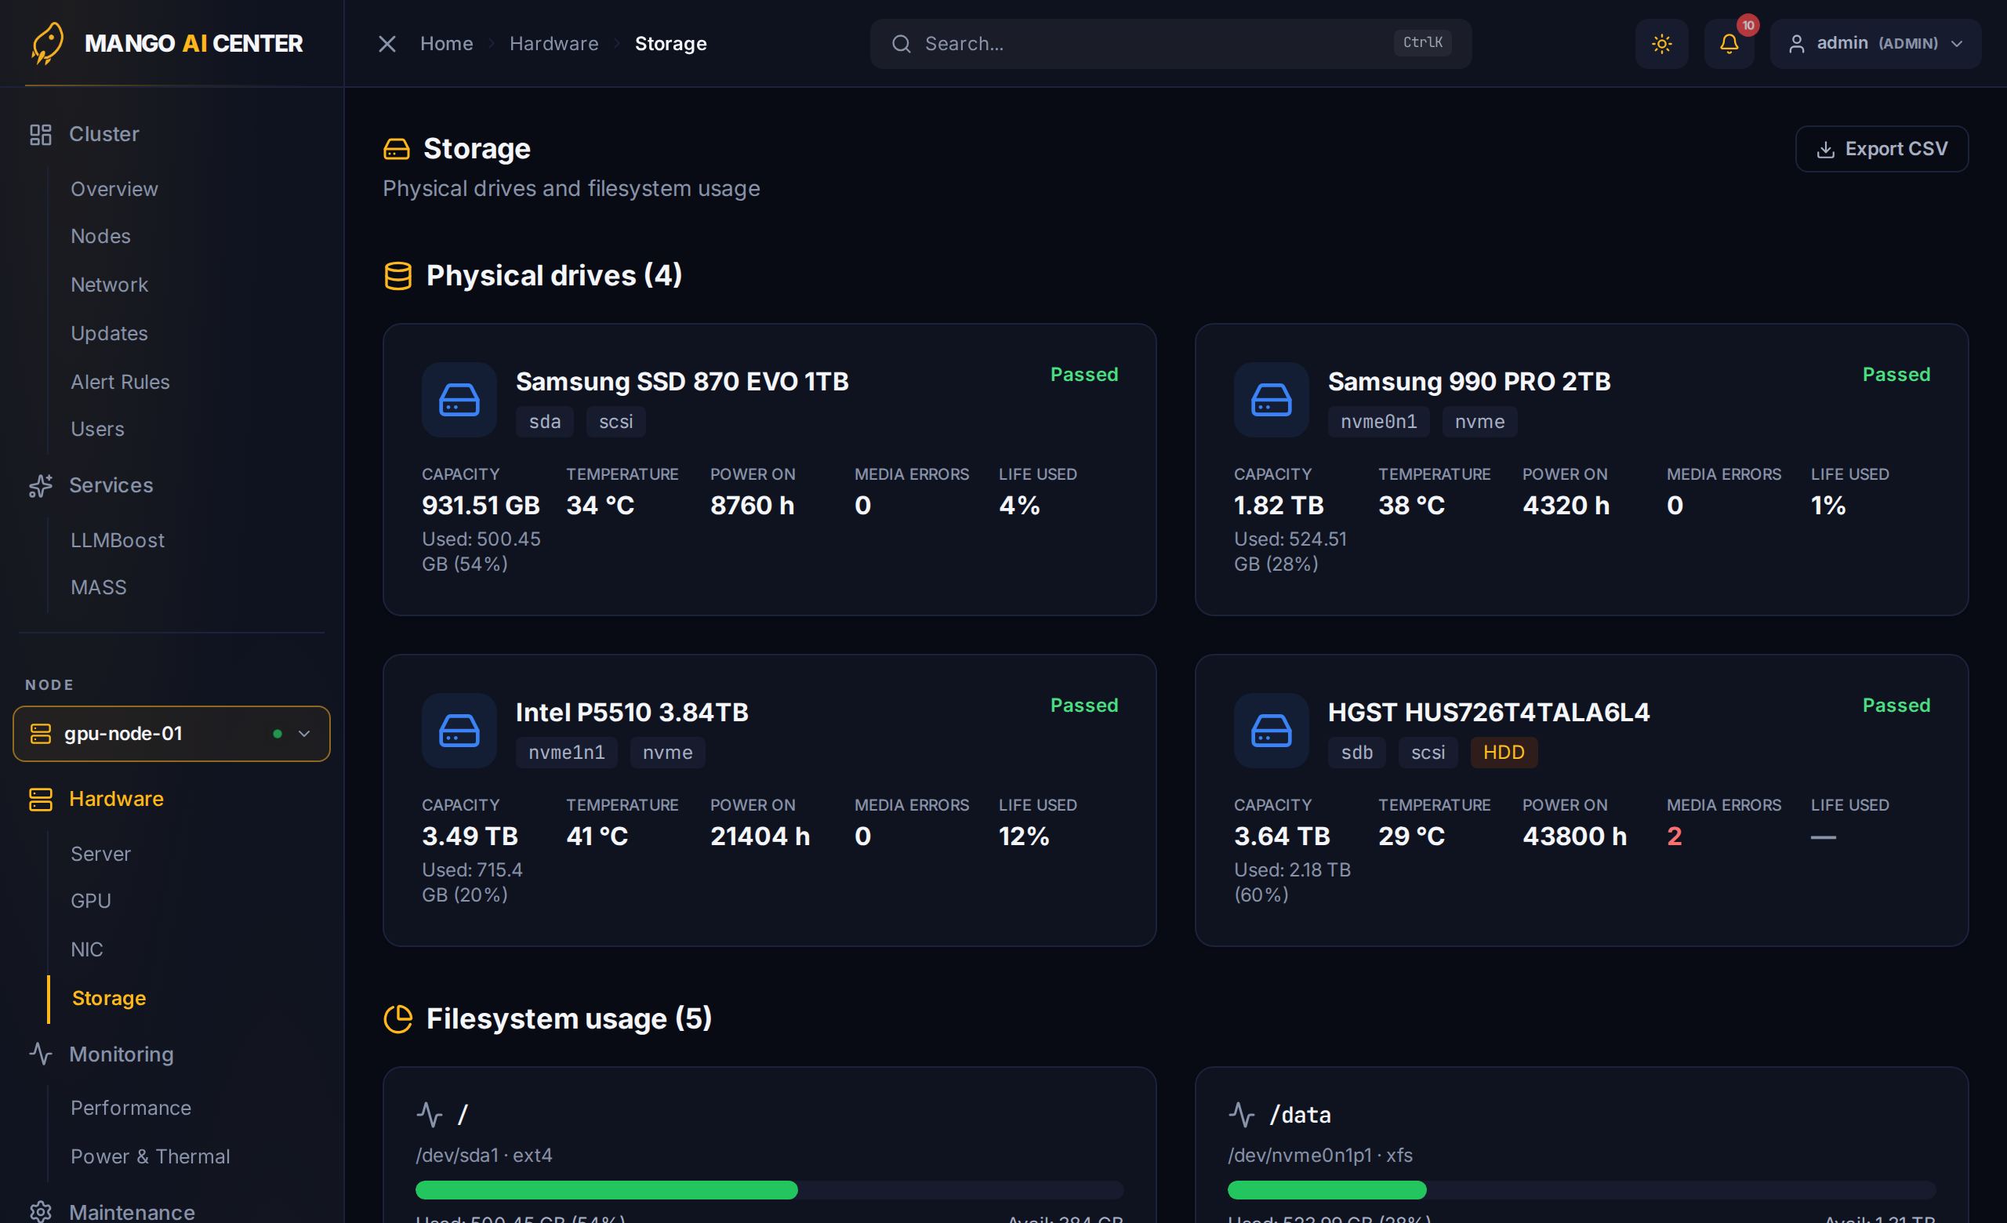
Task: Click the Intel P5510 drive icon
Action: pyautogui.click(x=459, y=731)
